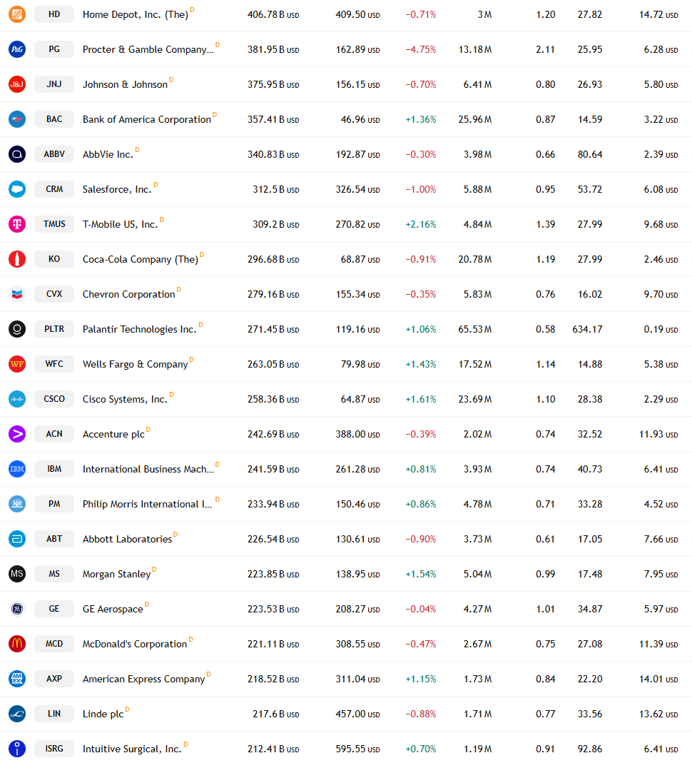Select the TMUS ticker badge
This screenshot has height=763, width=692.
[x=54, y=224]
